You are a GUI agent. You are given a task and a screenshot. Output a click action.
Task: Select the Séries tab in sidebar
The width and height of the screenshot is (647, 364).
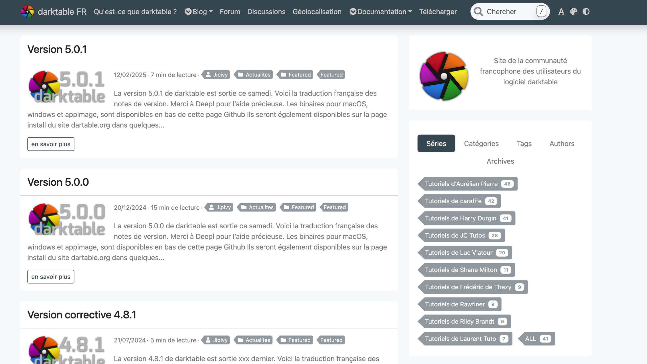coord(436,143)
